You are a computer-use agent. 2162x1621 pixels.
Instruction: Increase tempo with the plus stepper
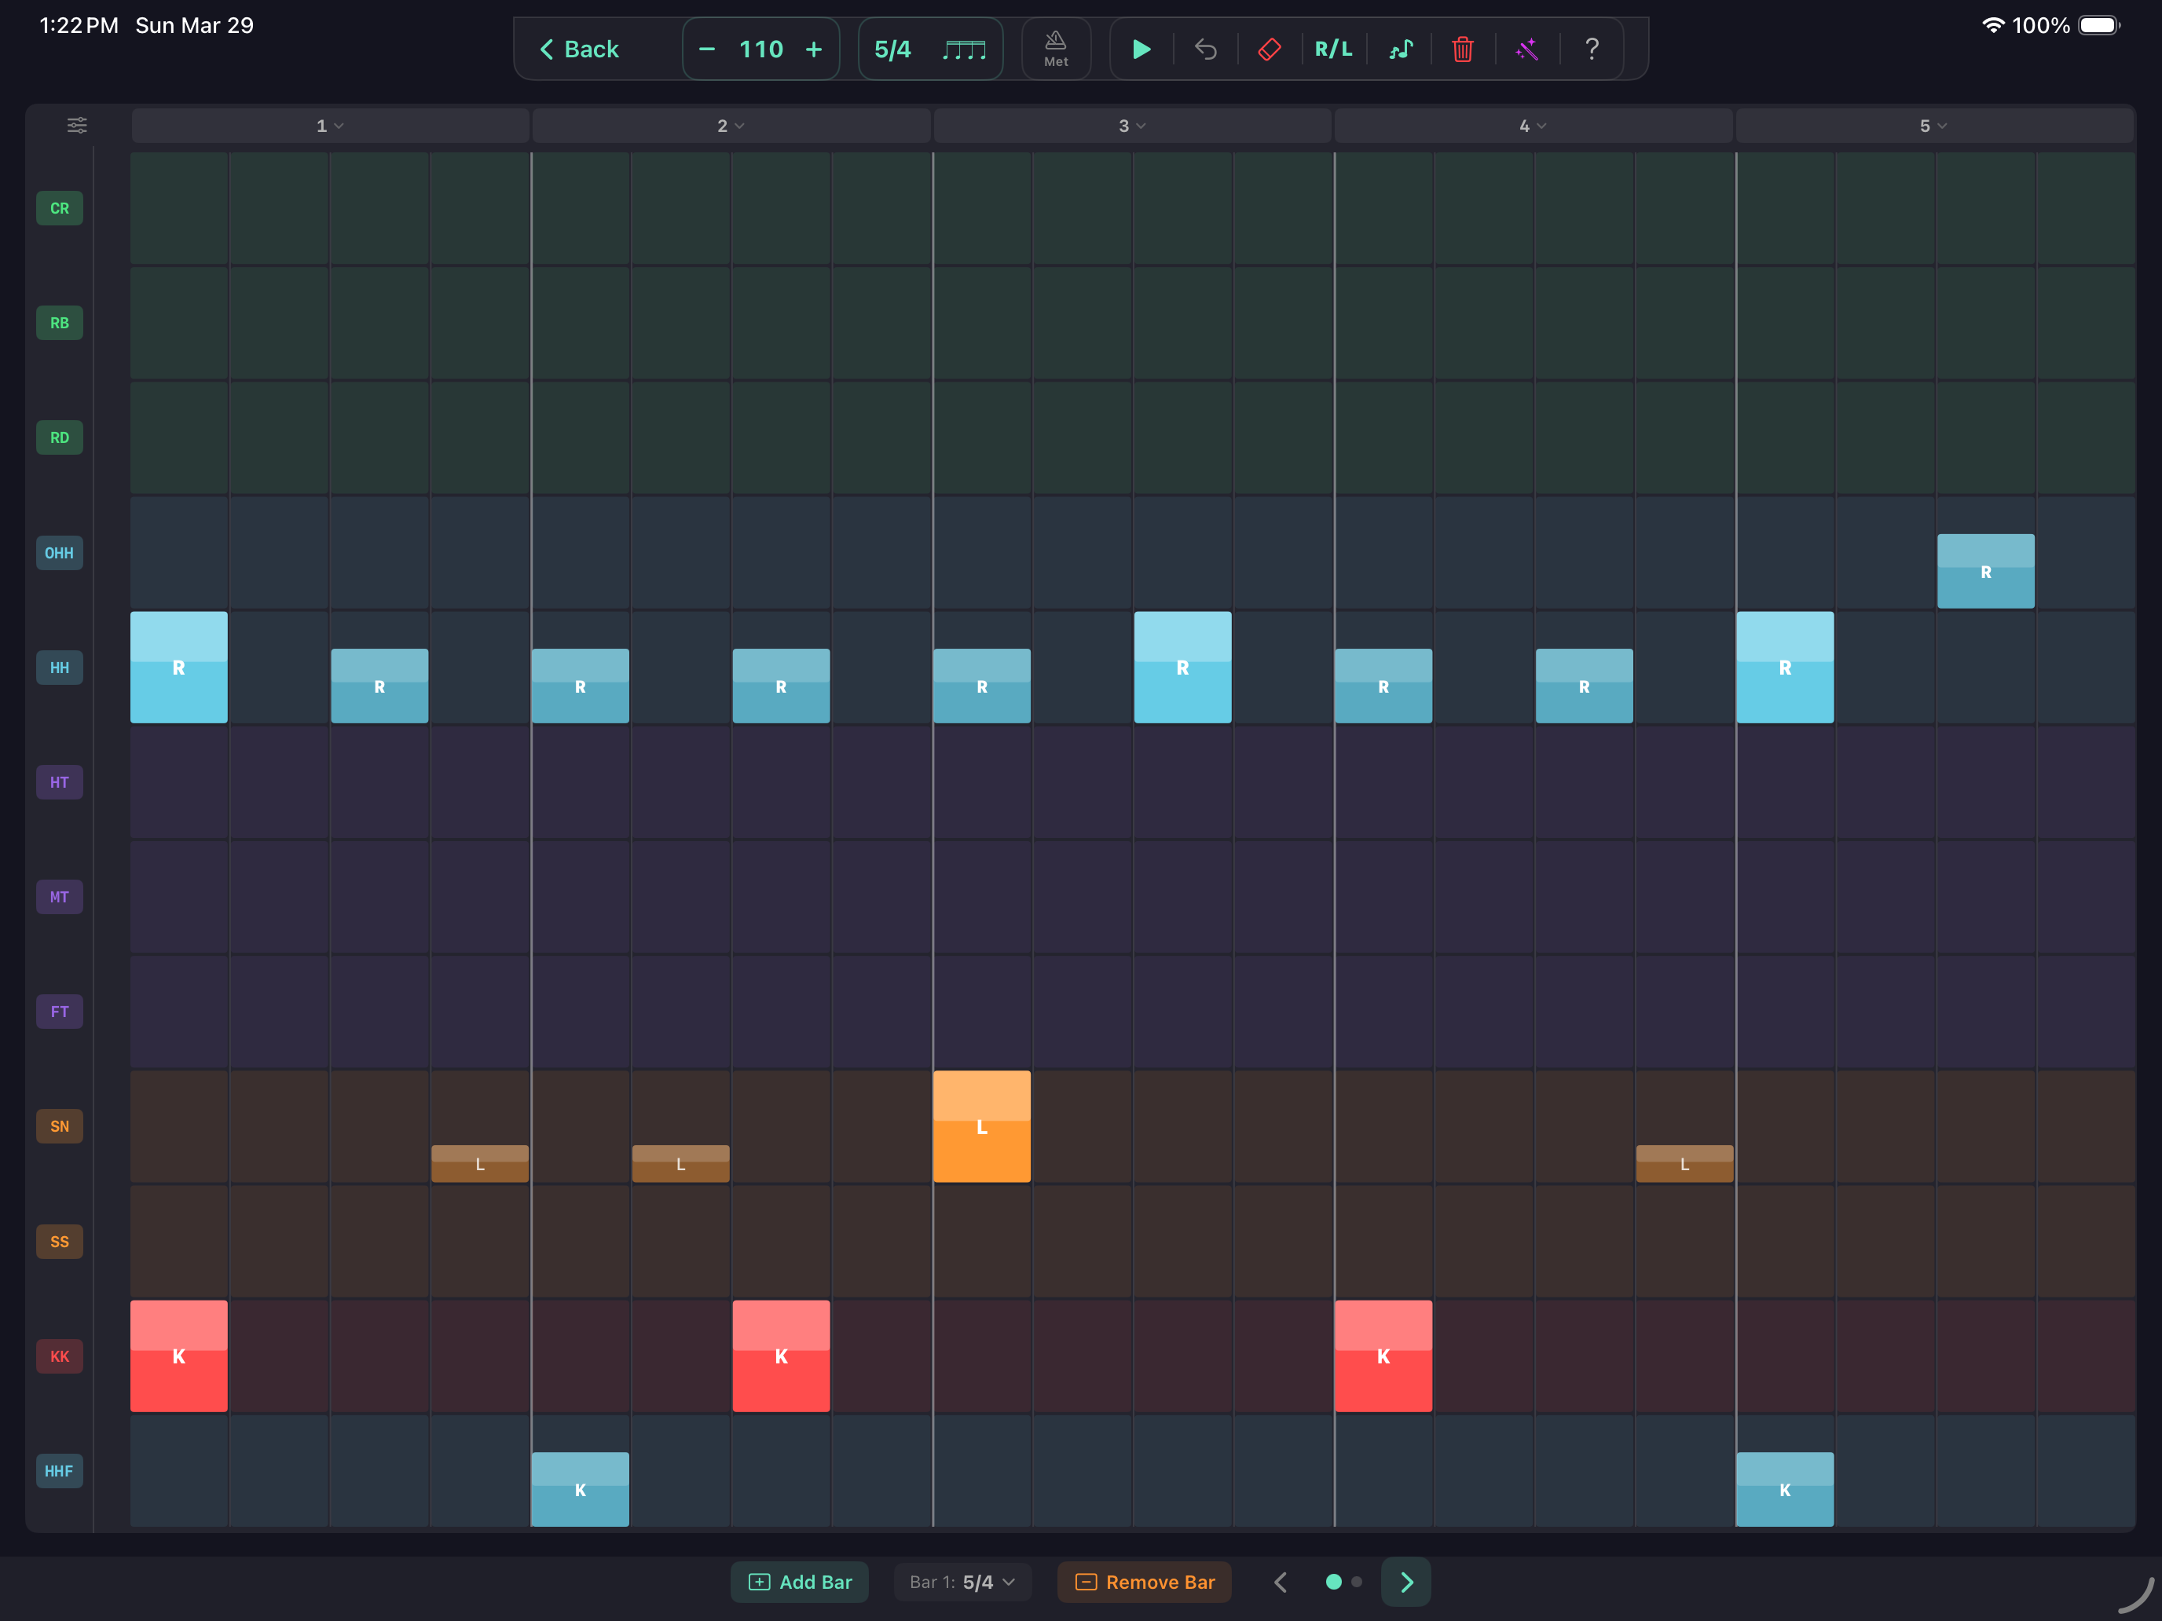tap(814, 48)
